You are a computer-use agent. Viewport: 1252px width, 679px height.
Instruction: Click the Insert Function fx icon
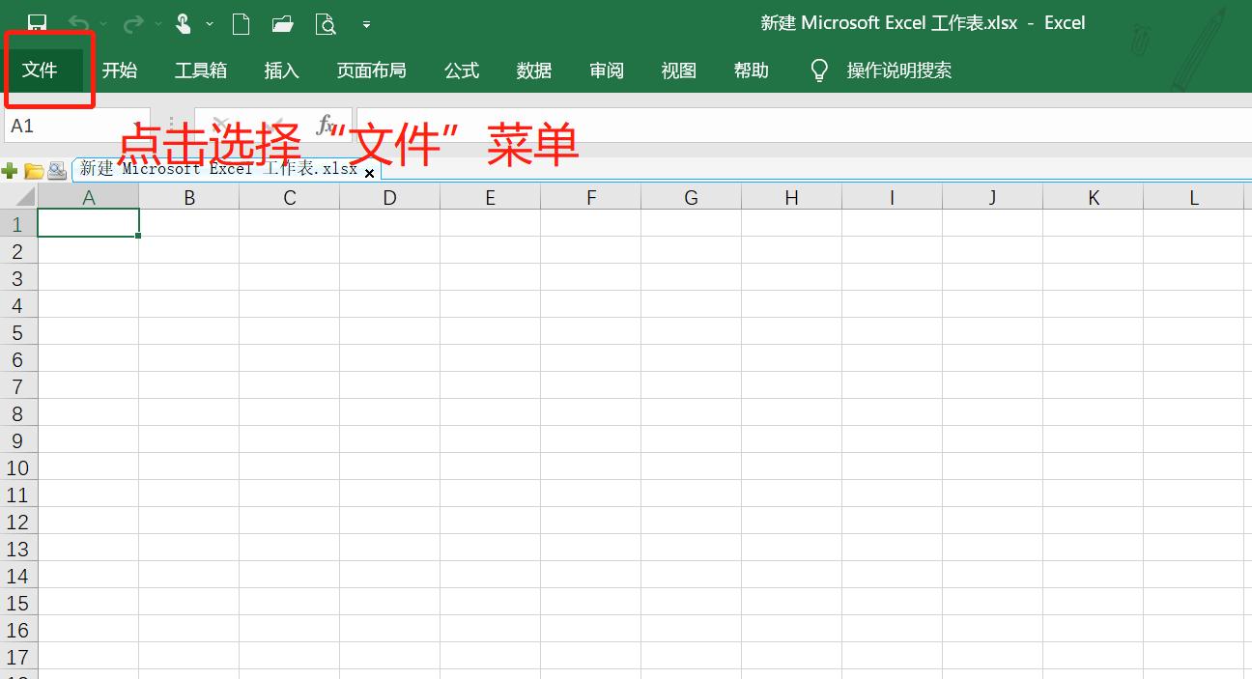pyautogui.click(x=325, y=124)
